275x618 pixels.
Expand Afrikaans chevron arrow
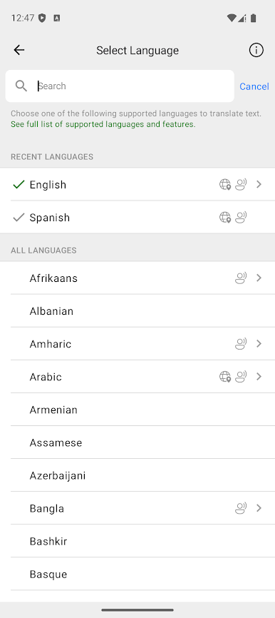259,278
